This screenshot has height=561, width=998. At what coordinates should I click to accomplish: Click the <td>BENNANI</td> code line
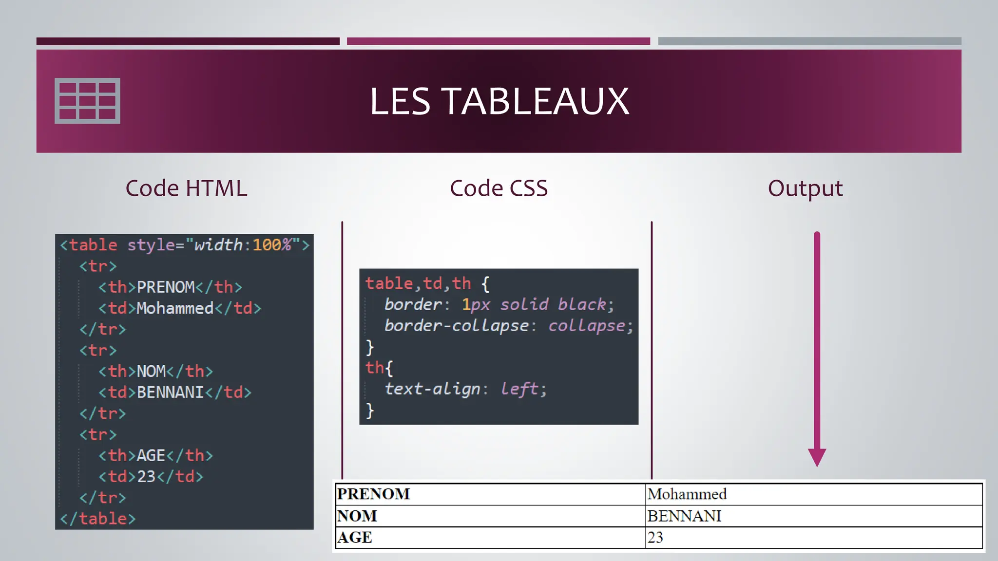coord(175,393)
